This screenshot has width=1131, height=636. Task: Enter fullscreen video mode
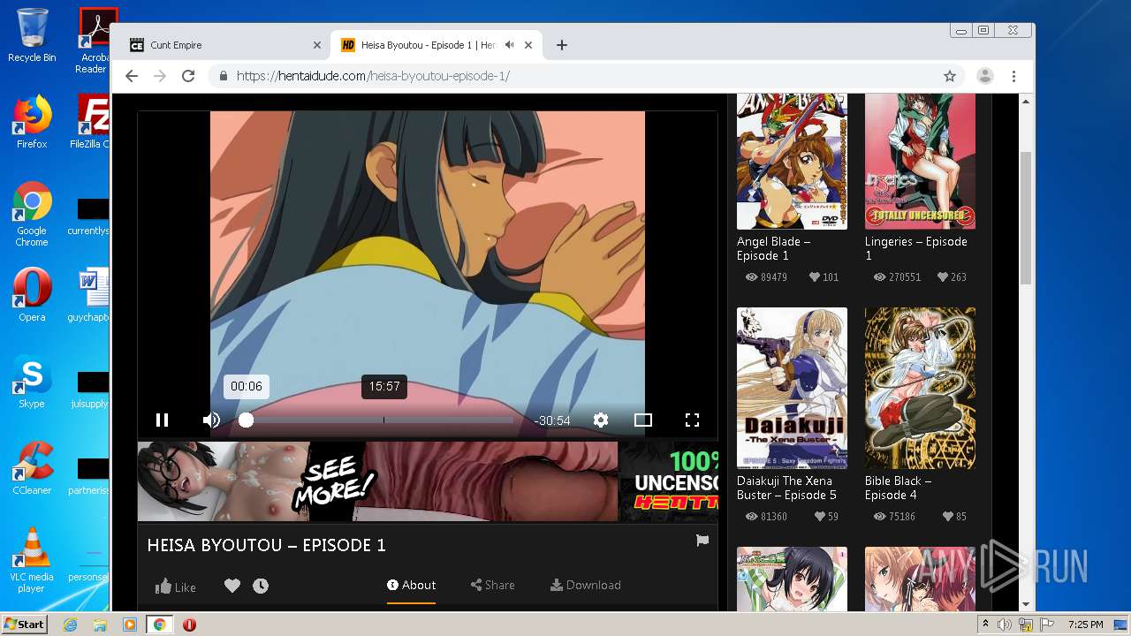(693, 420)
